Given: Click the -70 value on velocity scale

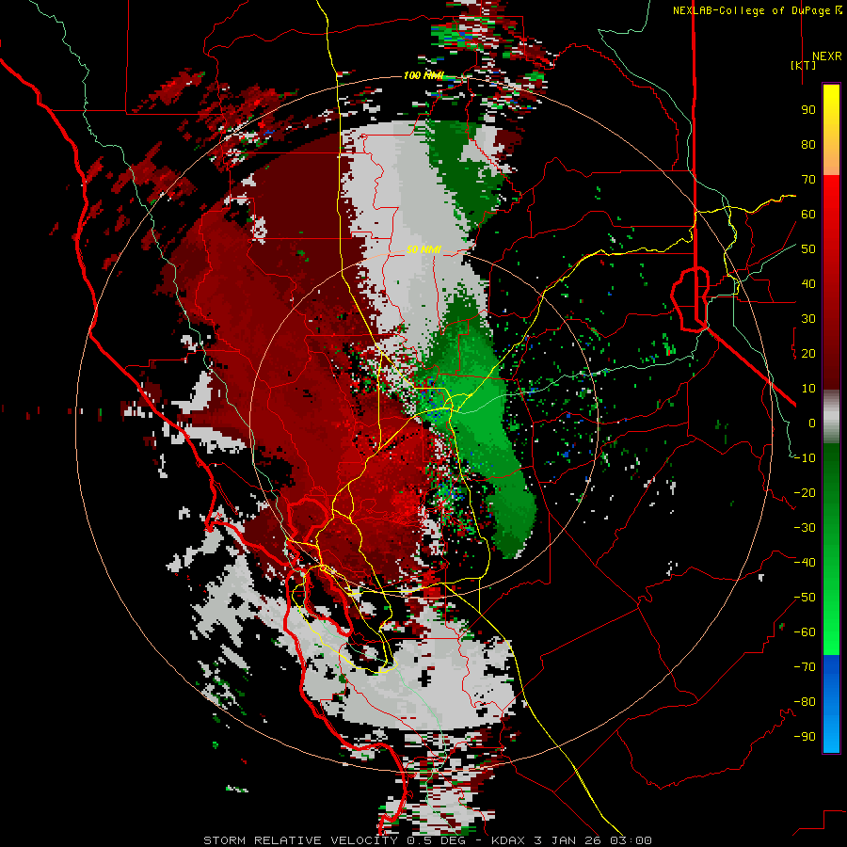Looking at the screenshot, I should coord(805,667).
